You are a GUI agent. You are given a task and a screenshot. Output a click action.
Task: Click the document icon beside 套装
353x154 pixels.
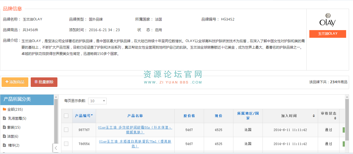pyautogui.click(x=4, y=127)
